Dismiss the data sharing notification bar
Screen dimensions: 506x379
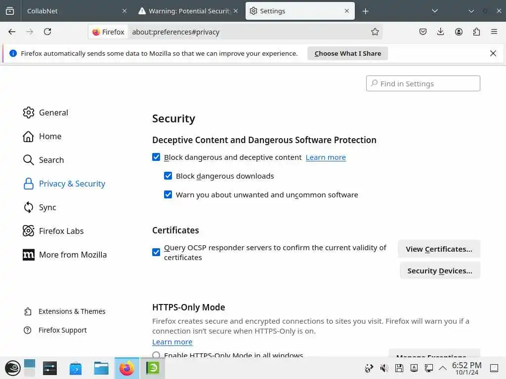pos(493,53)
